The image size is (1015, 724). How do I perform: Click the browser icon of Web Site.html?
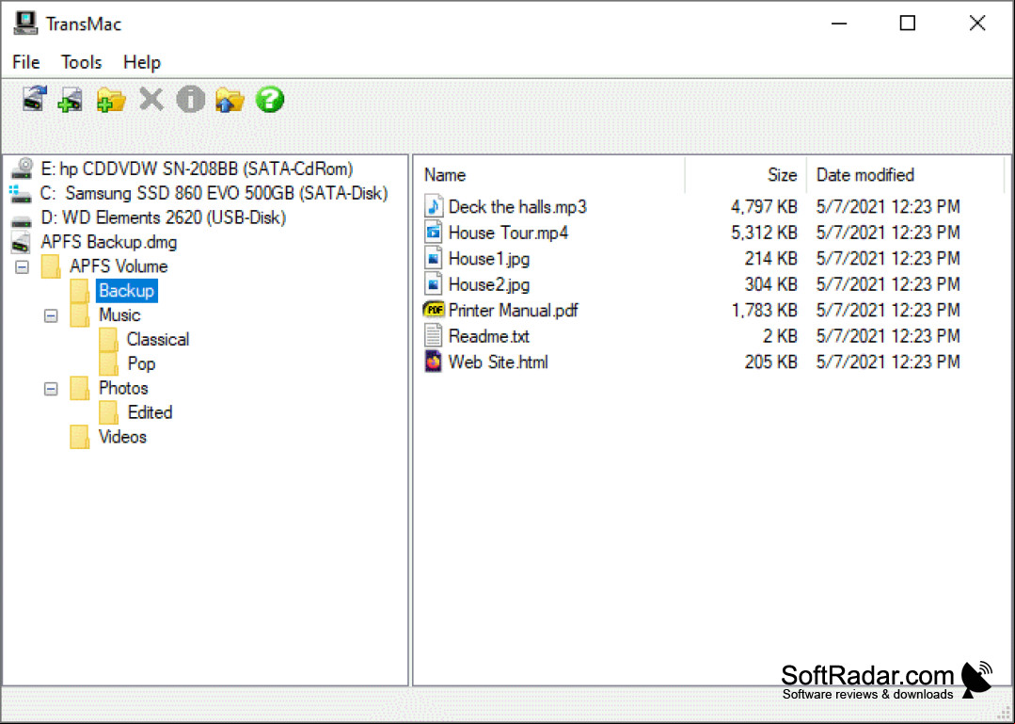pos(433,362)
